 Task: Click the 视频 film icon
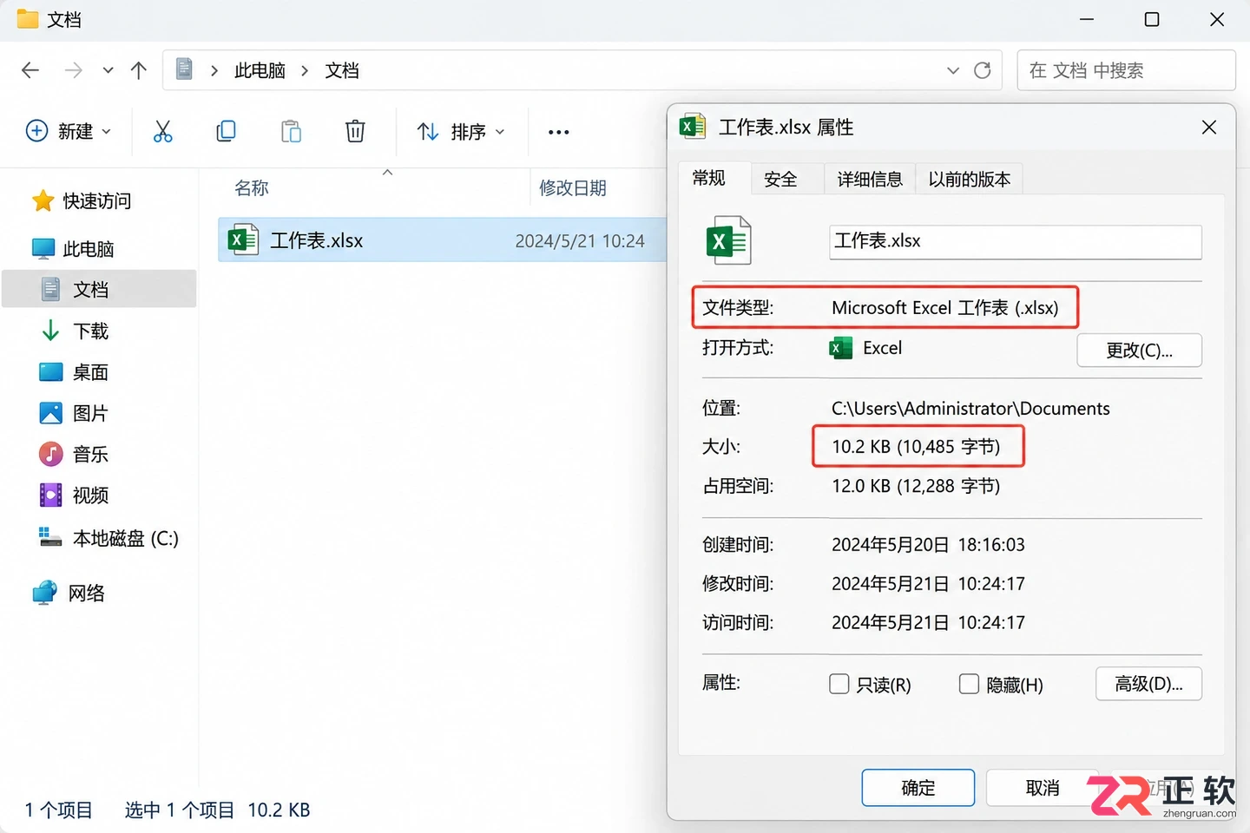50,495
